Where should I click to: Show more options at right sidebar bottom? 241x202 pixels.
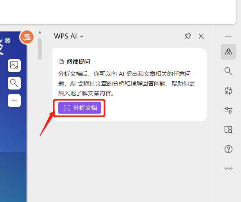point(229,169)
